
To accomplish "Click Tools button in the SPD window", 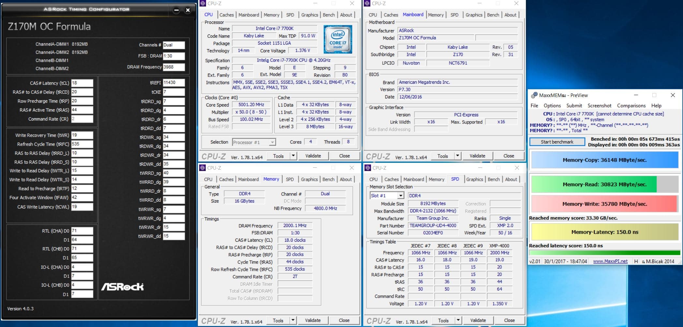I will click(x=443, y=320).
